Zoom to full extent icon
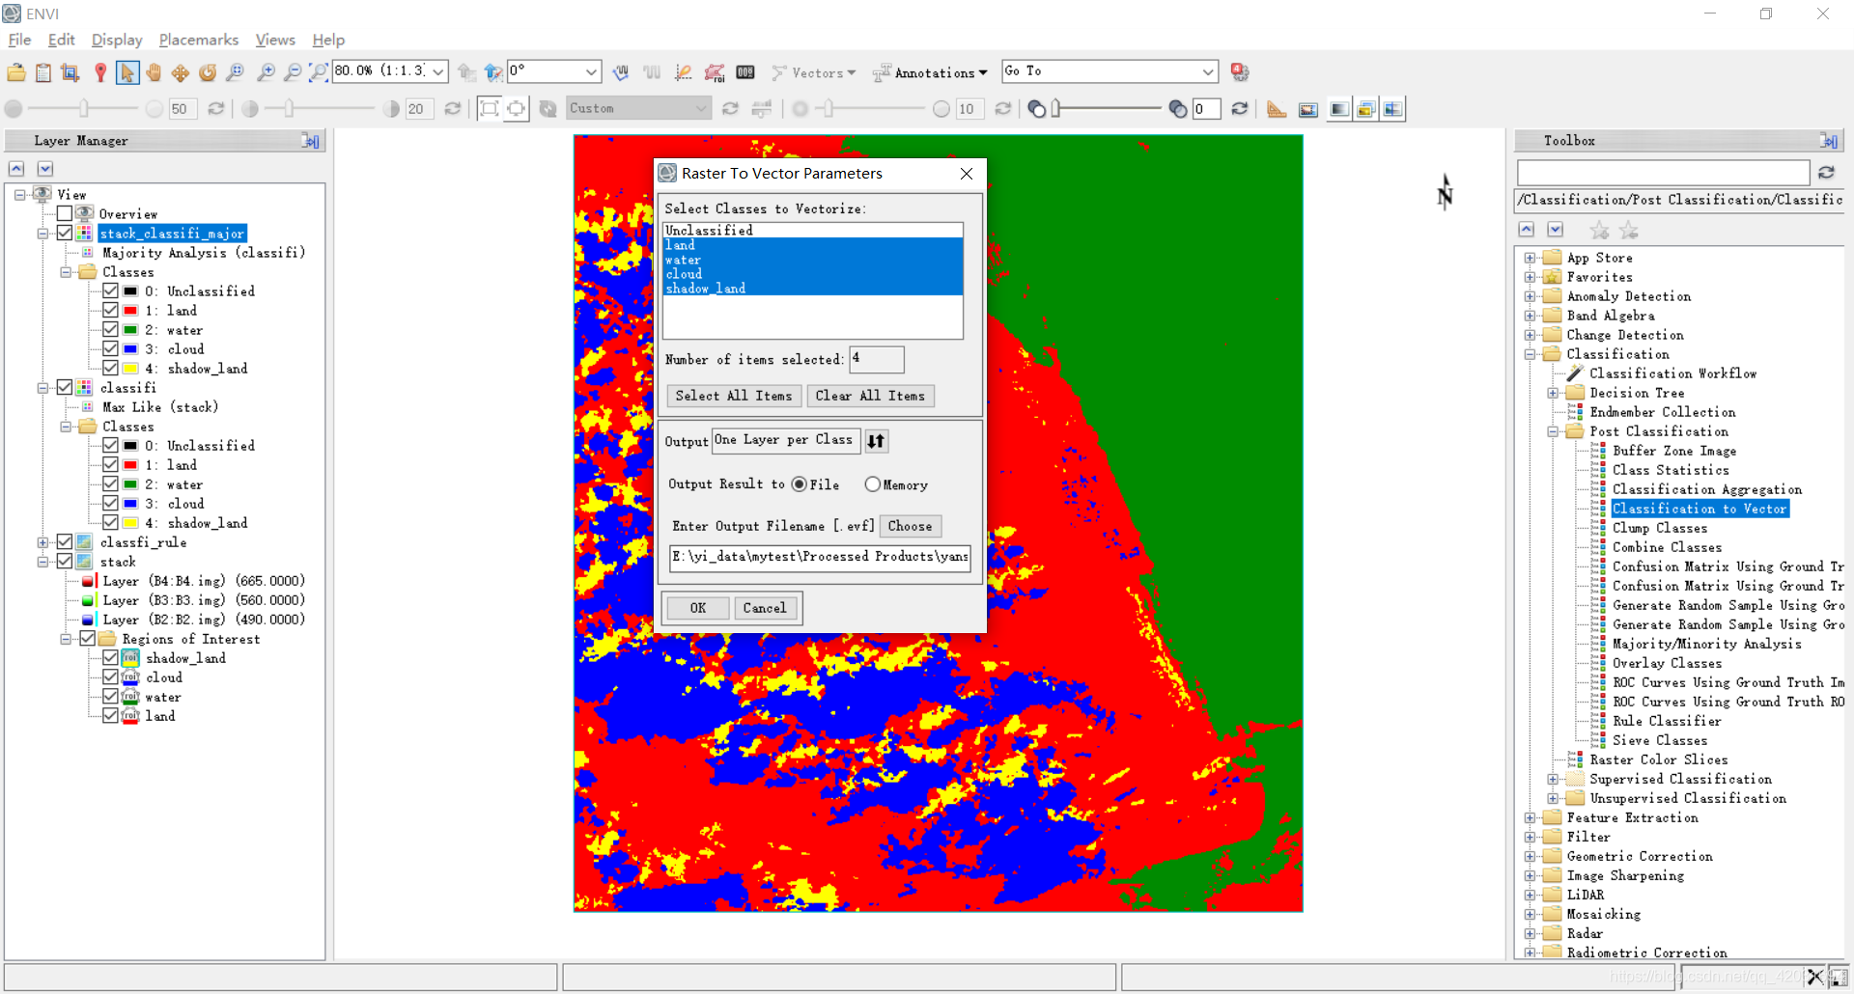The height and width of the screenshot is (994, 1854). point(319,72)
